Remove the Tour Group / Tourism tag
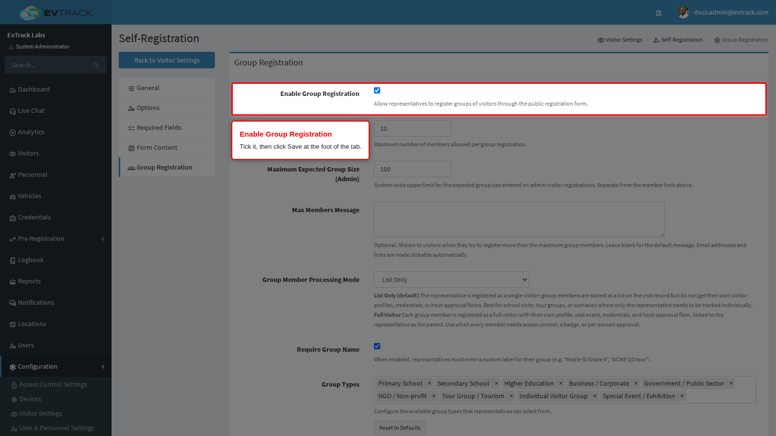776x436 pixels. point(511,396)
